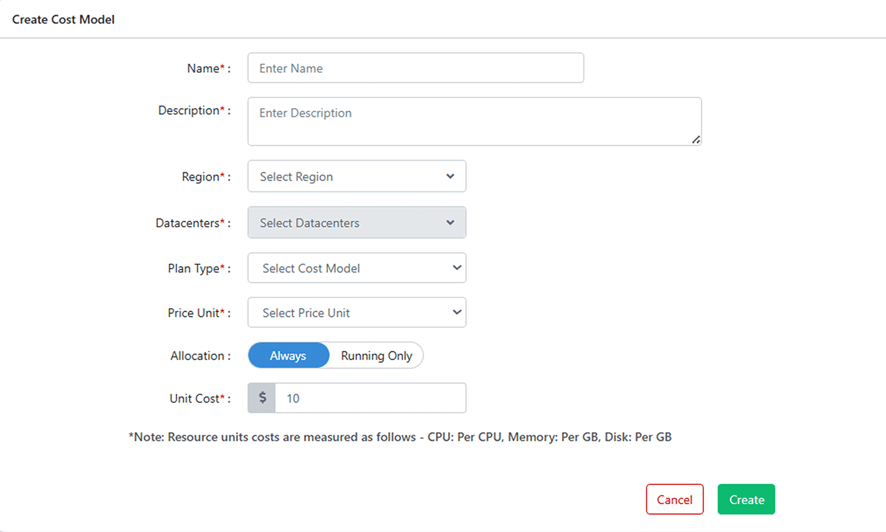Click the Enter Name input field
Image resolution: width=886 pixels, height=532 pixels.
(415, 68)
